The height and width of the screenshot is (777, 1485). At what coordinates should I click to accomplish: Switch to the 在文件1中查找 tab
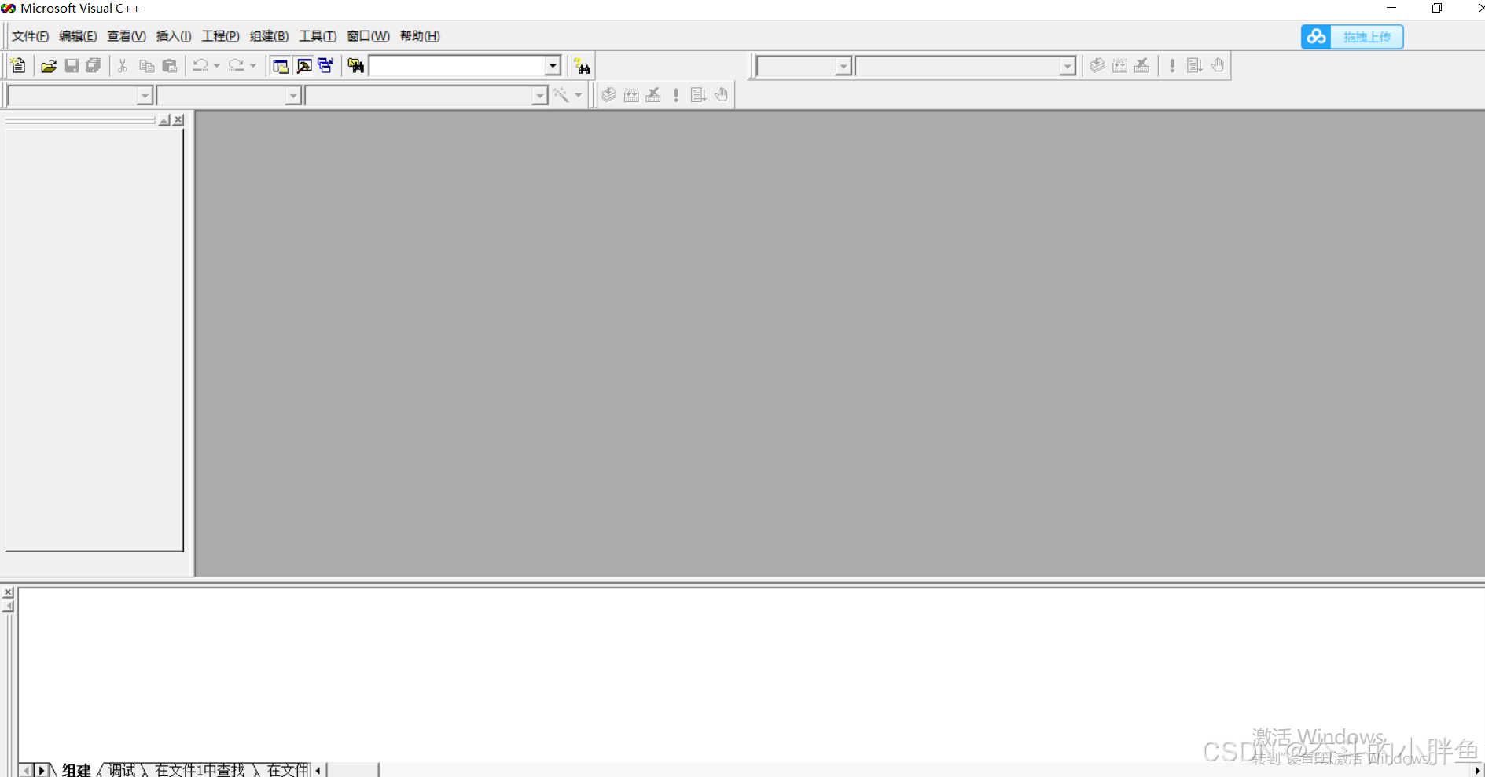click(x=200, y=769)
